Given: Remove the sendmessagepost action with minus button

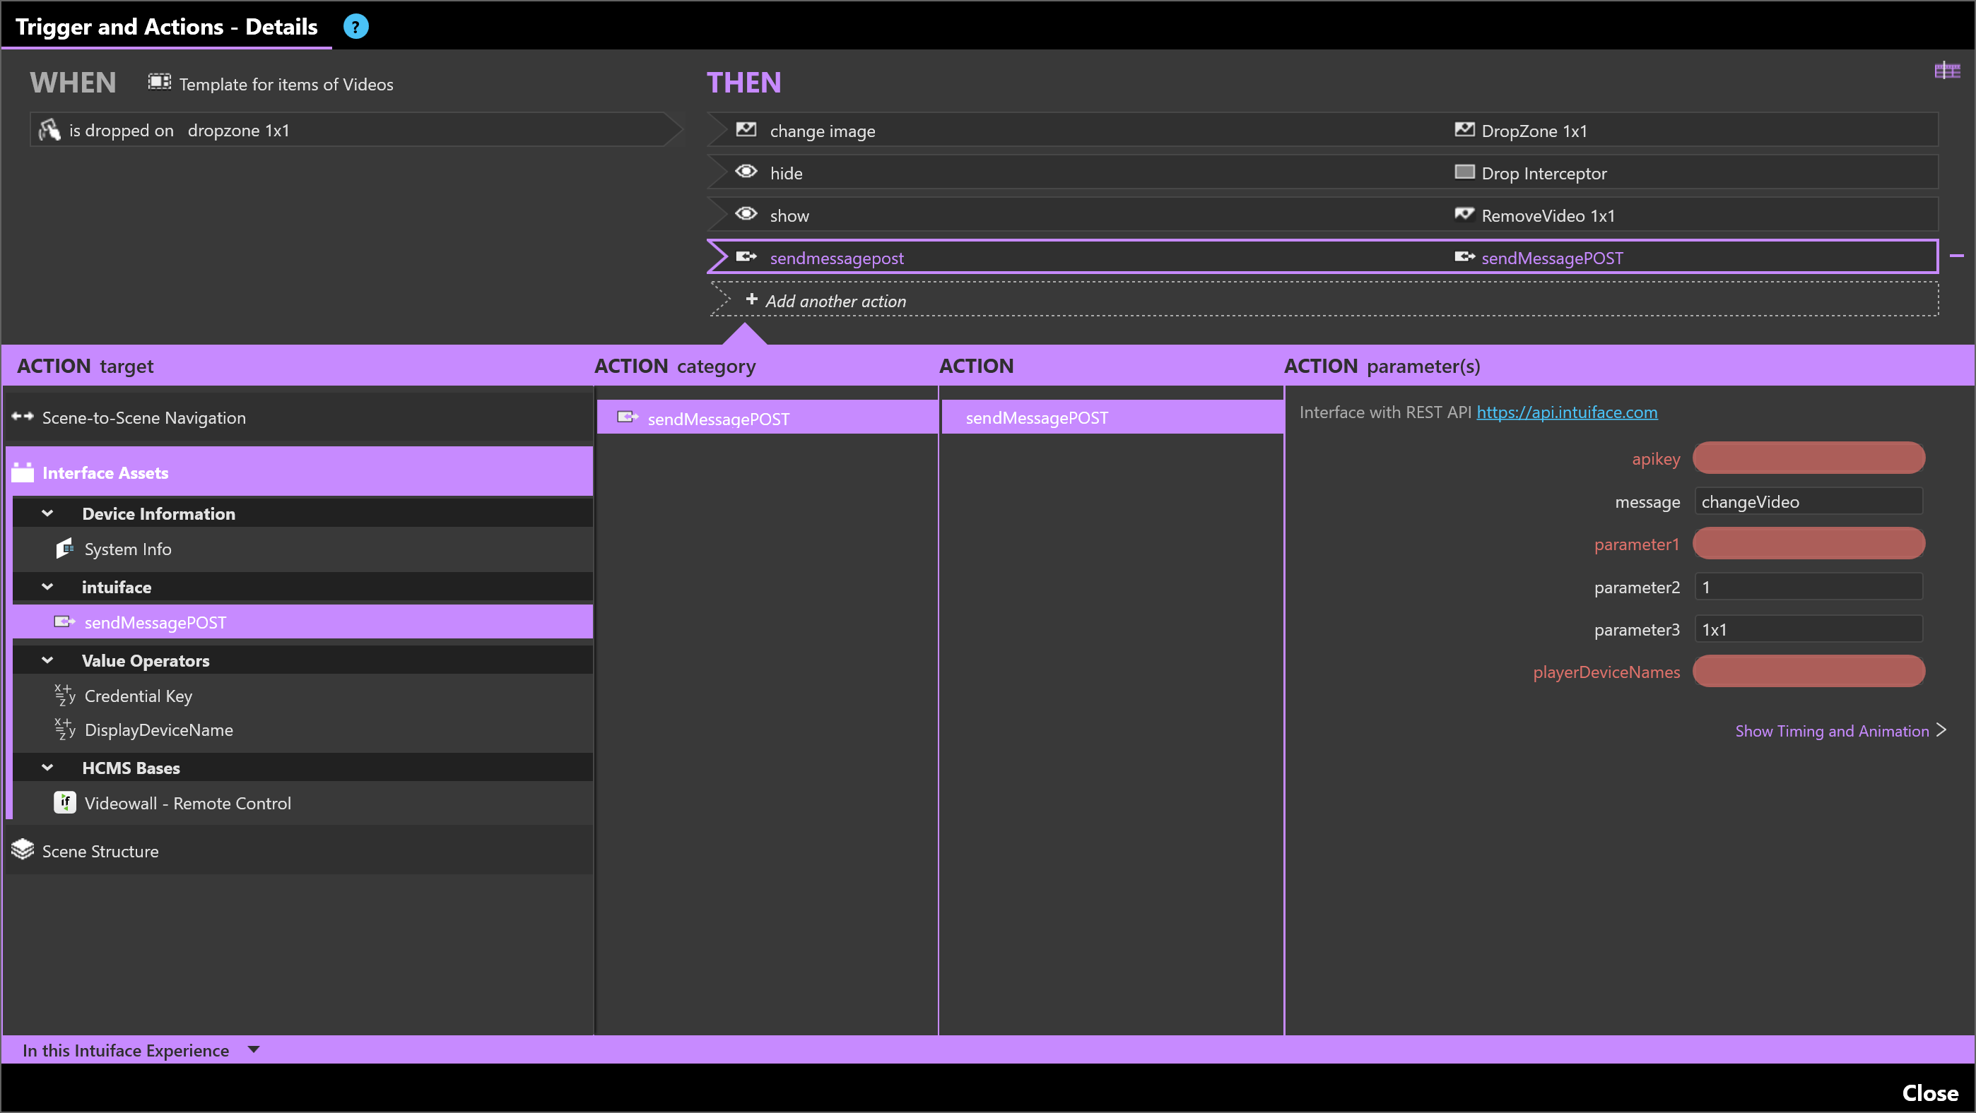Looking at the screenshot, I should 1957,256.
